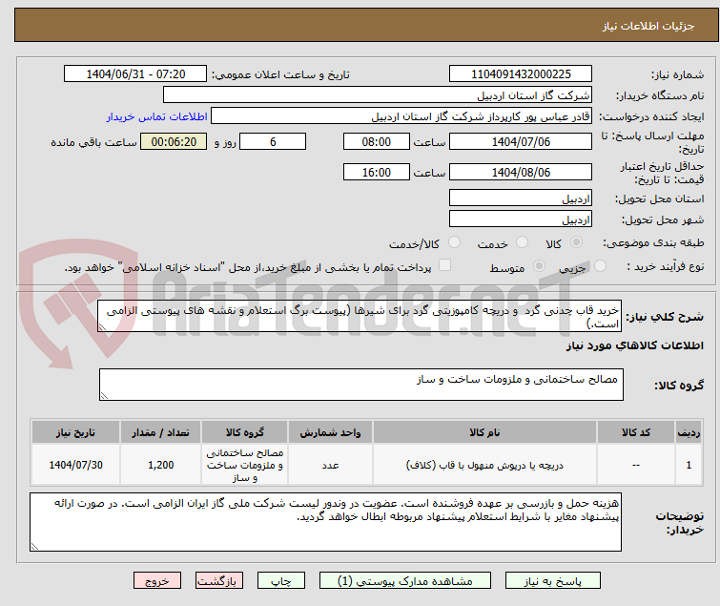Click the validity time field 16:00

[377, 173]
